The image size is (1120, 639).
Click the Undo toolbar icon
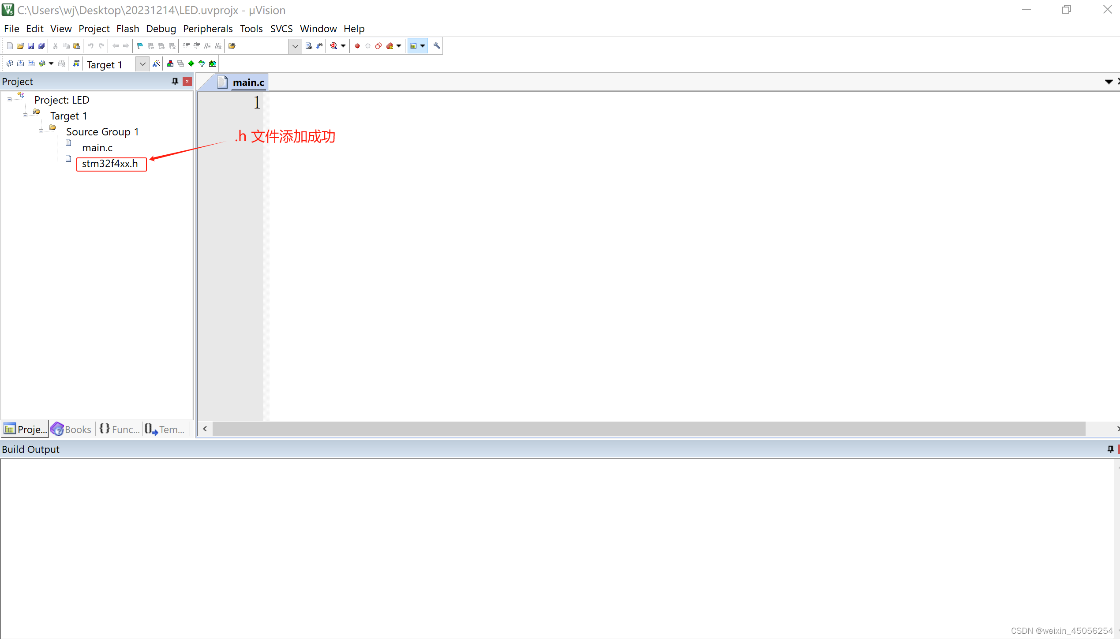(x=91, y=46)
